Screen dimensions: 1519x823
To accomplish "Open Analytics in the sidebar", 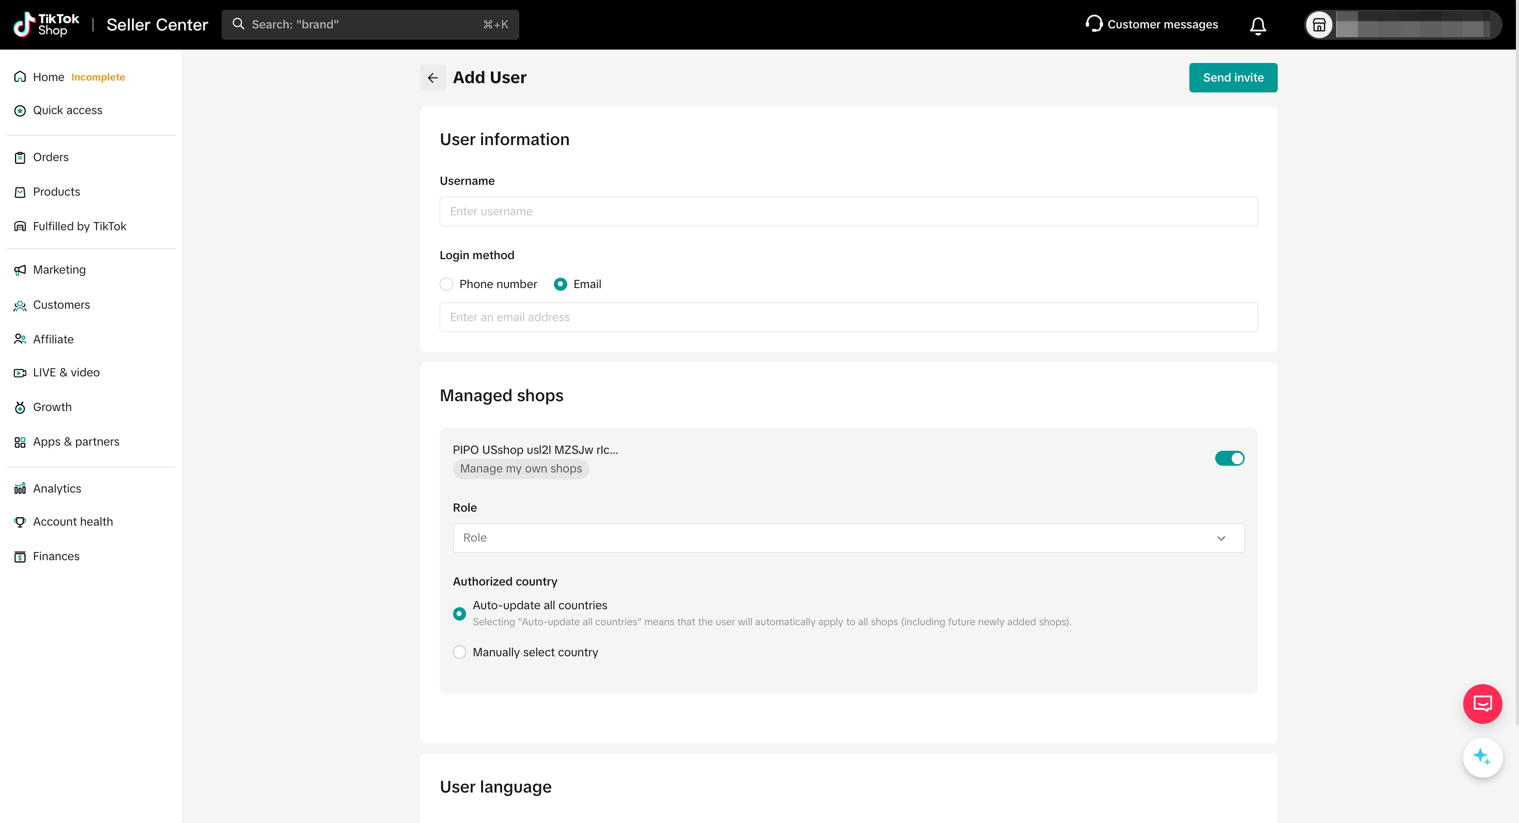I will [x=57, y=488].
